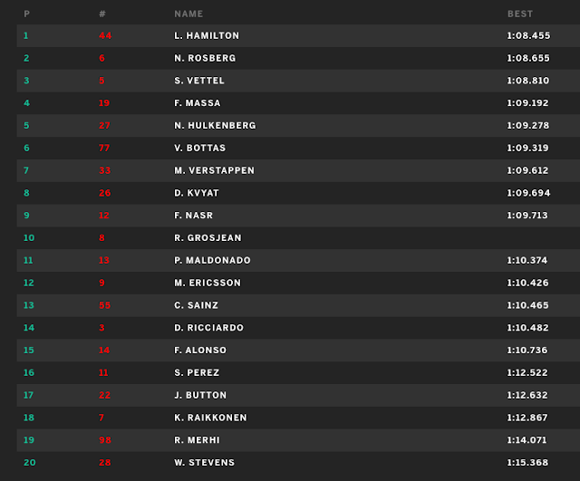The width and height of the screenshot is (580, 481).
Task: Click M. VERSTAPPEN's best time 1:09.612
Action: click(x=528, y=170)
